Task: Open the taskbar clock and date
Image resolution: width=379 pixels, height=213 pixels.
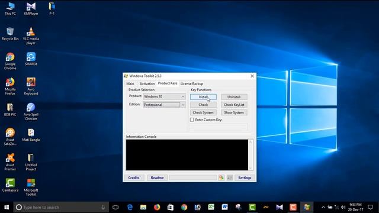Action: point(355,207)
